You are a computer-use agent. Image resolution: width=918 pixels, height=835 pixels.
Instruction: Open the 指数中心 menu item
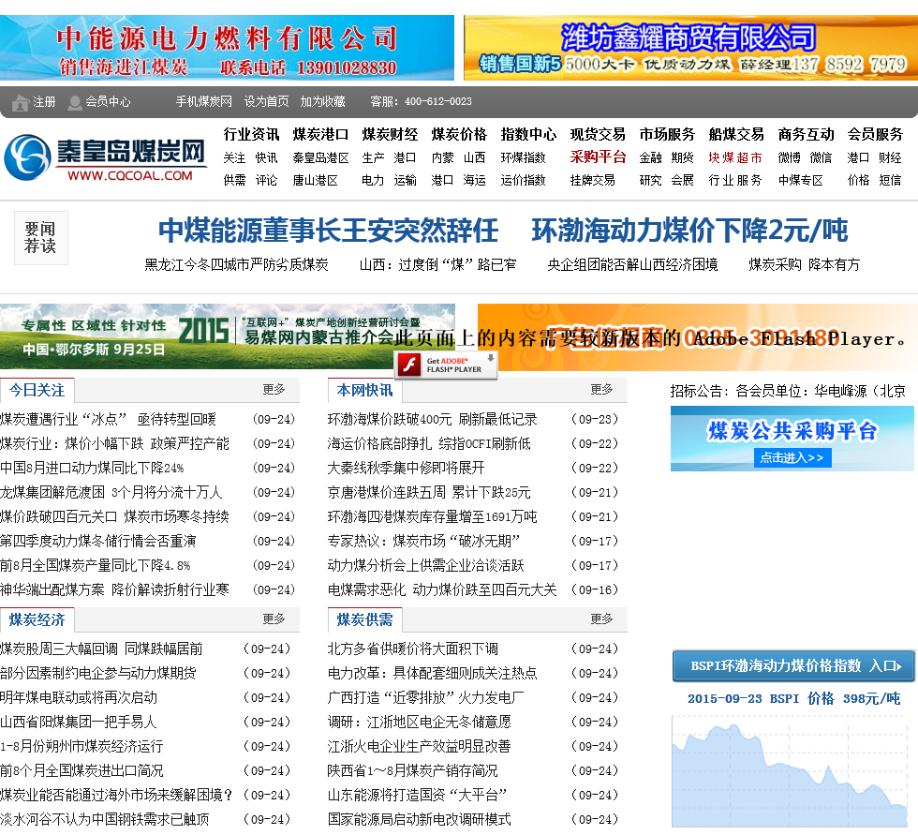(x=528, y=135)
